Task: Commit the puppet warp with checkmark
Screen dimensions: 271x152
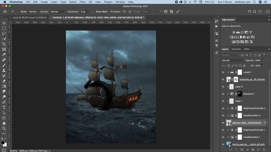Action: coord(177,11)
